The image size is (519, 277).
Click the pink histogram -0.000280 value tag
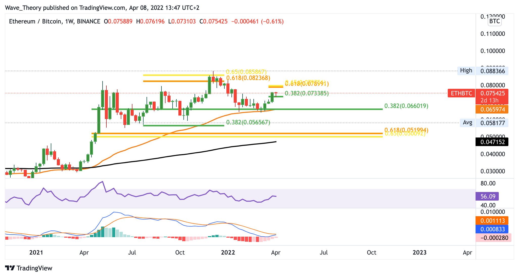point(493,238)
